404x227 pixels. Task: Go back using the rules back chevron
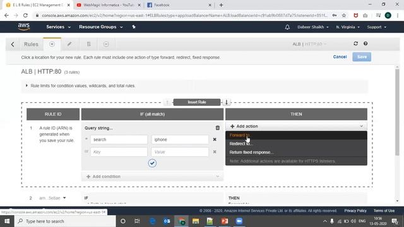click(x=13, y=44)
